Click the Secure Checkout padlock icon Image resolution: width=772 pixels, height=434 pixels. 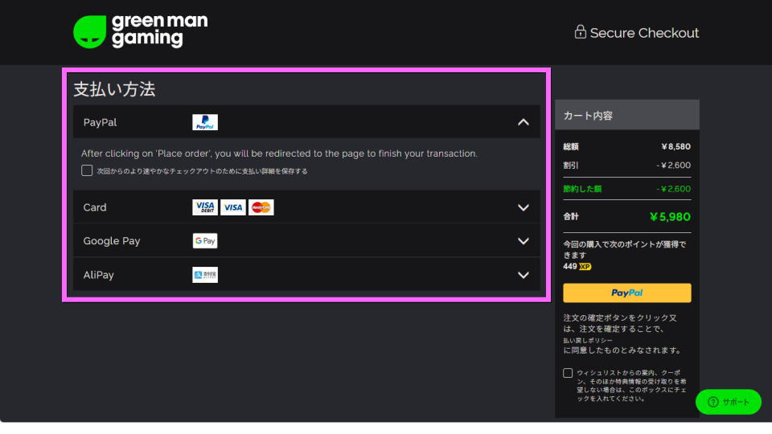[580, 32]
